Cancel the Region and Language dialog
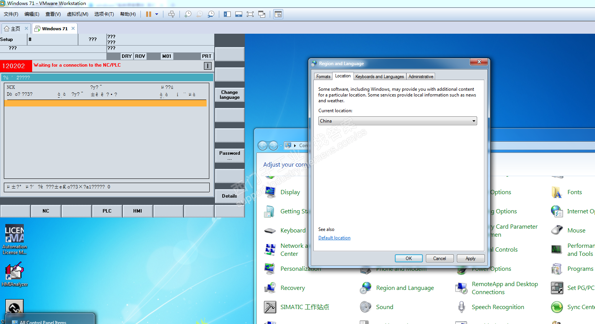 (440, 259)
